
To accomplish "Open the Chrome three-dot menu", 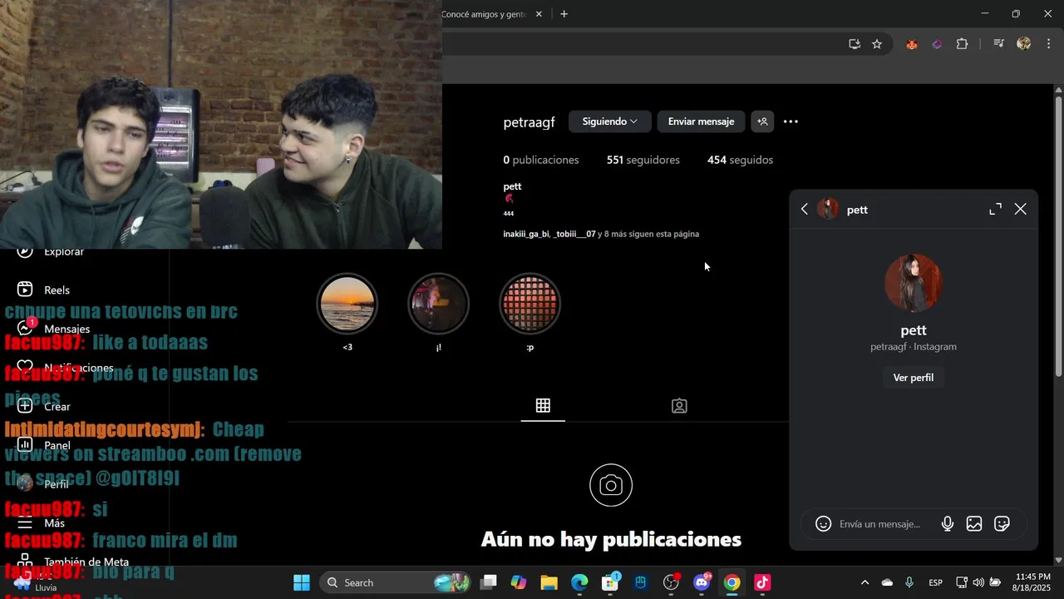I will pyautogui.click(x=1048, y=44).
